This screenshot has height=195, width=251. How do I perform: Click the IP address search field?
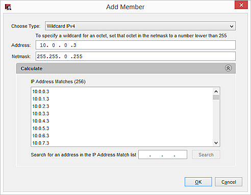pos(163,155)
